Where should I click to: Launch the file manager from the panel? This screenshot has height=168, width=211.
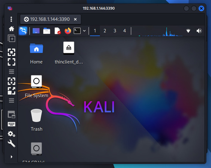[x=47, y=31]
